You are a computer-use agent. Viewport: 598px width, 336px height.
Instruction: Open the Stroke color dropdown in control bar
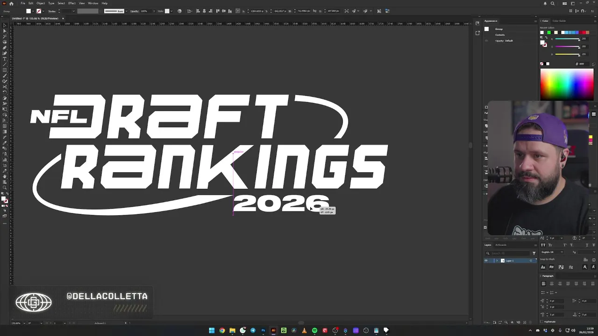click(43, 11)
